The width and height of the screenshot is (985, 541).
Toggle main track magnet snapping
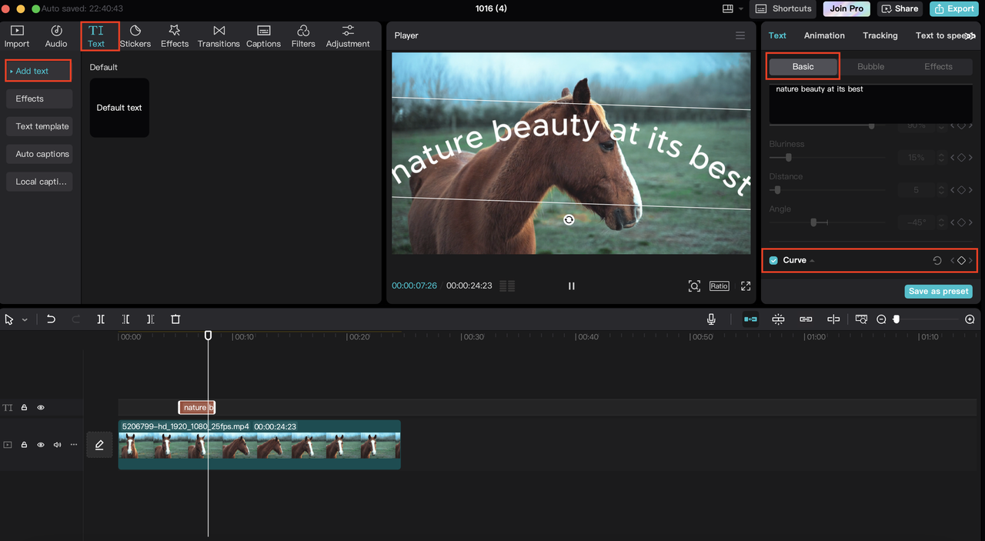(750, 319)
